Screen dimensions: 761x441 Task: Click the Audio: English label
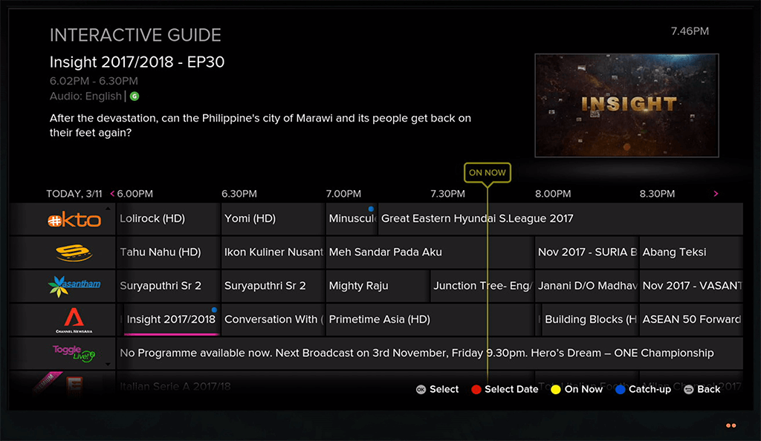(85, 97)
